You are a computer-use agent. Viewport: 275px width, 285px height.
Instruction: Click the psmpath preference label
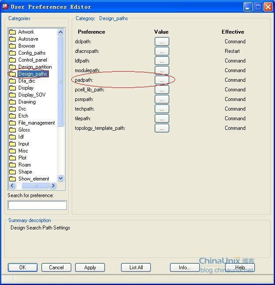[x=84, y=99]
